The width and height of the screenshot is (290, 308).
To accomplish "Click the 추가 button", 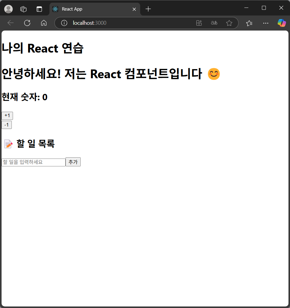I will (x=73, y=162).
